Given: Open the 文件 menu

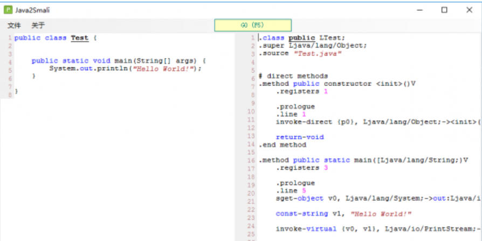Looking at the screenshot, I should [x=14, y=25].
